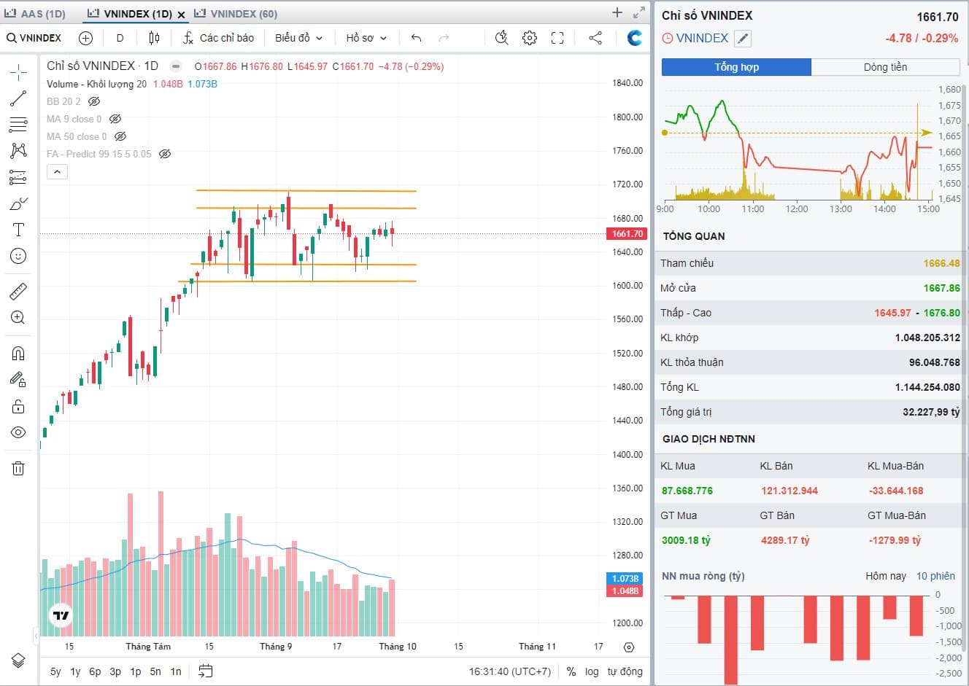Image resolution: width=969 pixels, height=686 pixels.
Task: Open the Dòng tiền tab
Action: pyautogui.click(x=885, y=67)
